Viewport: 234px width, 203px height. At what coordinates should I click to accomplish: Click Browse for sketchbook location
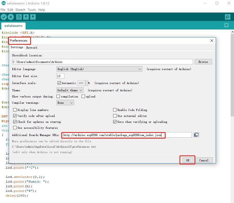tap(203, 62)
